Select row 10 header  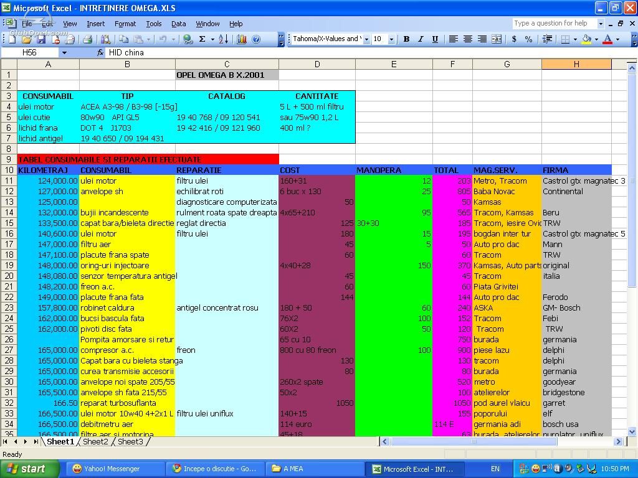coord(9,170)
